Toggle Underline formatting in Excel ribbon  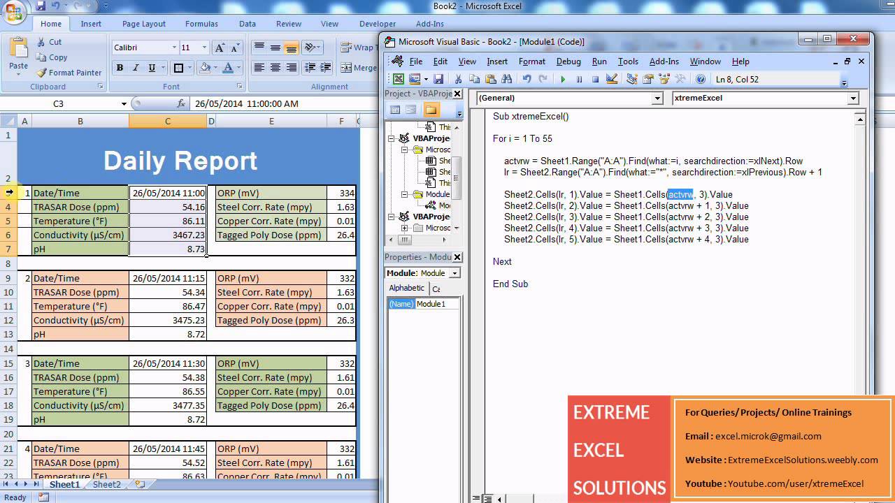pos(153,68)
